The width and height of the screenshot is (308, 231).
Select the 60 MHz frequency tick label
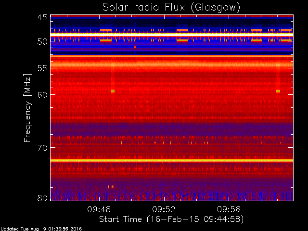(42, 95)
